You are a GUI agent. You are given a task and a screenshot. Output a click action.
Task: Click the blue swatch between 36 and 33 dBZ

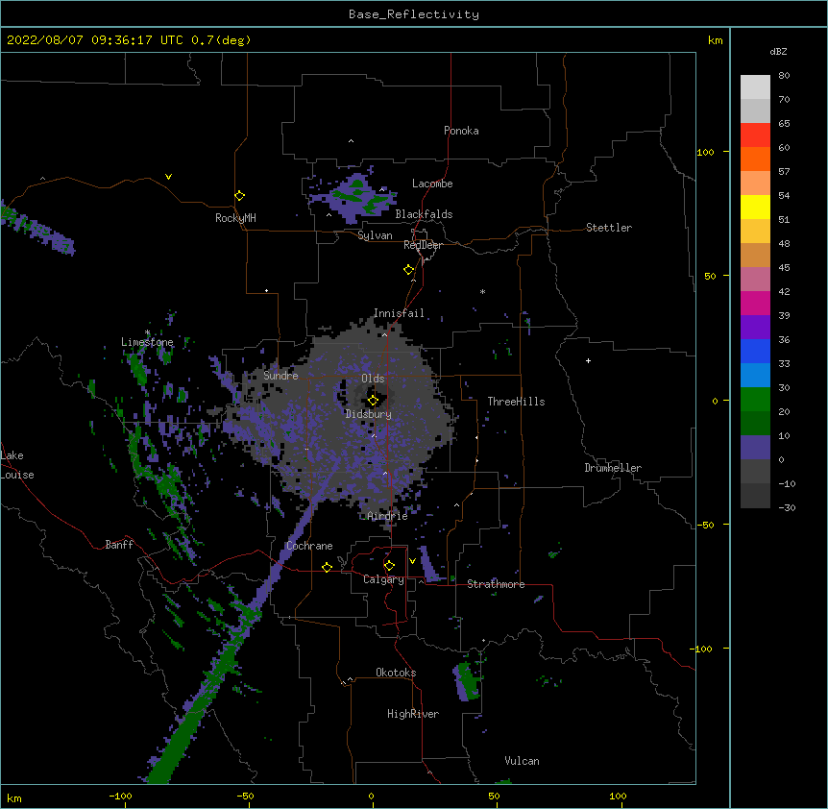(755, 352)
